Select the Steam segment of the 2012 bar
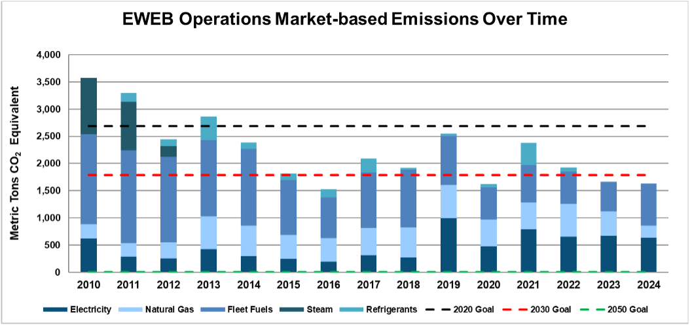 click(x=168, y=151)
